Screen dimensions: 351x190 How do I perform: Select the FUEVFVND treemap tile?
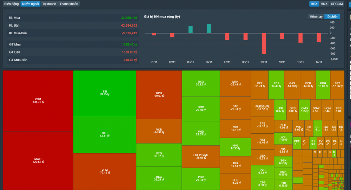click(201, 156)
